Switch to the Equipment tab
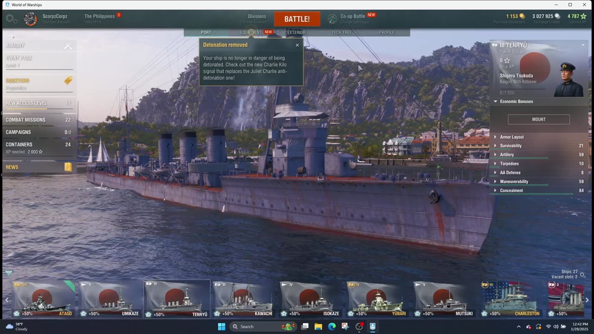This screenshot has width=594, height=334. [x=251, y=32]
